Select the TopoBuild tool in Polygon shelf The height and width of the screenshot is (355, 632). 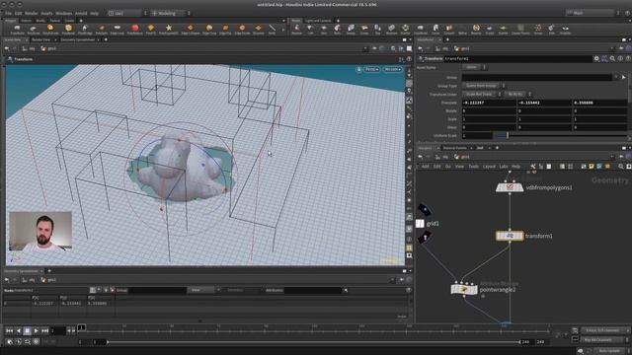tap(18, 30)
